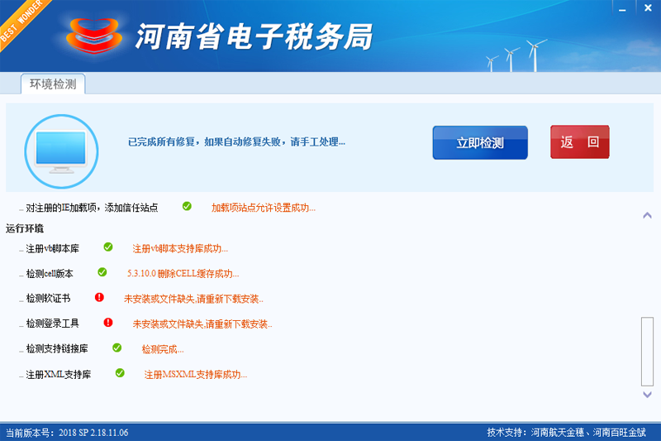The height and width of the screenshot is (441, 661).
Task: Click the red 返回 button
Action: coord(580,141)
